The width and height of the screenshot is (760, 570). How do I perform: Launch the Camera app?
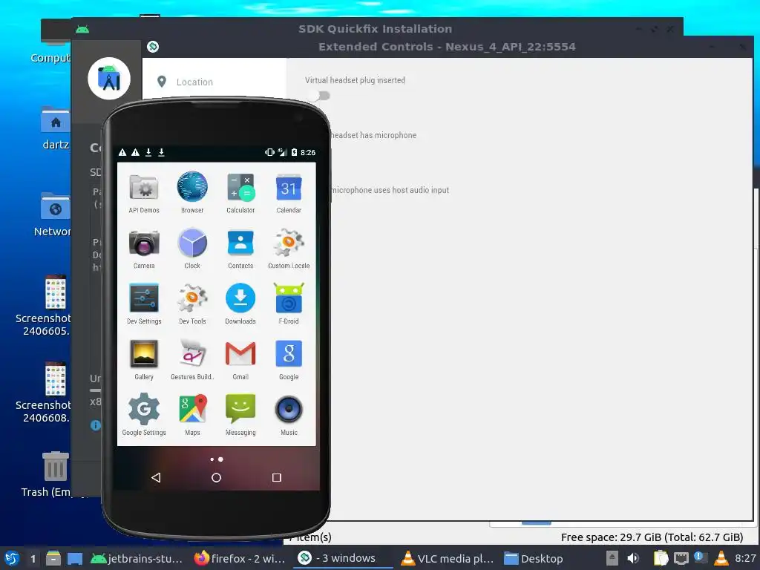(x=144, y=249)
